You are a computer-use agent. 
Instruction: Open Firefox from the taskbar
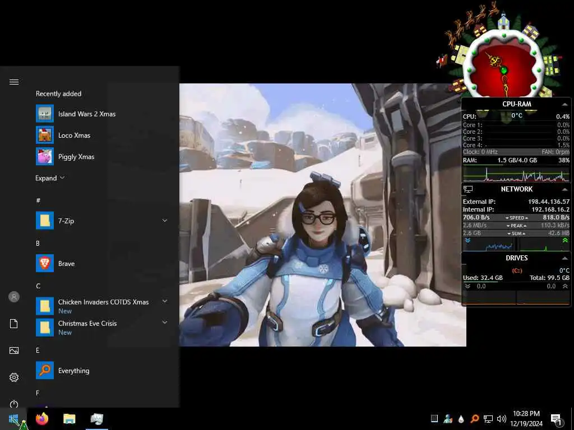coord(42,419)
